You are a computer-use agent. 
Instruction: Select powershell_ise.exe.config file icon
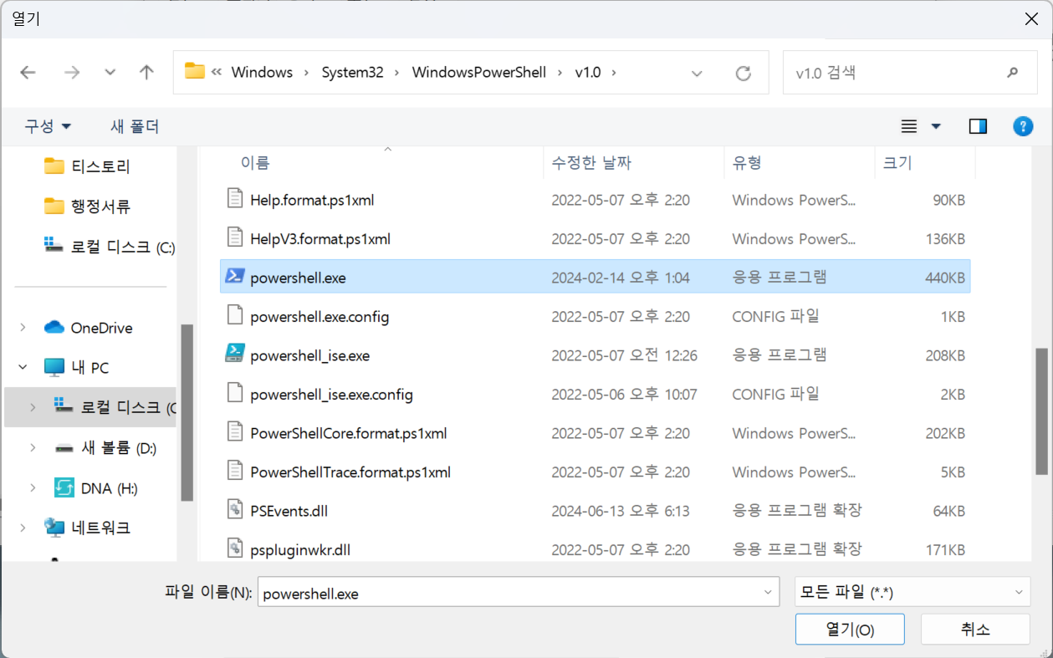click(234, 393)
